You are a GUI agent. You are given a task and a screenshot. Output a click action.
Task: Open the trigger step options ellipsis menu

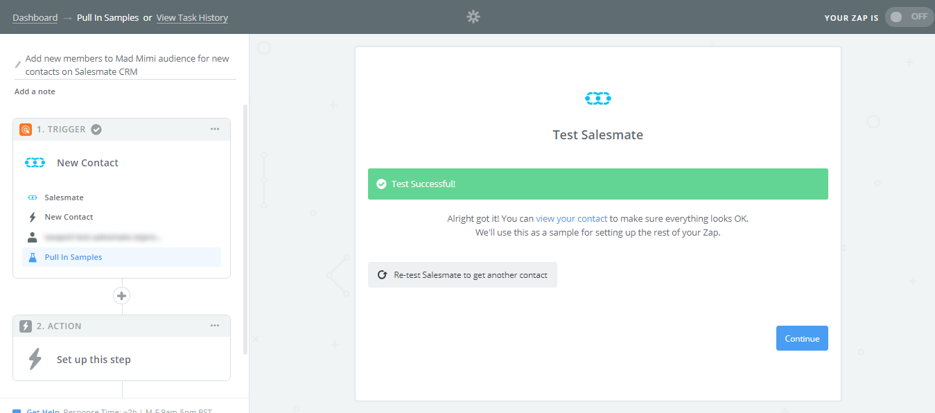[215, 129]
